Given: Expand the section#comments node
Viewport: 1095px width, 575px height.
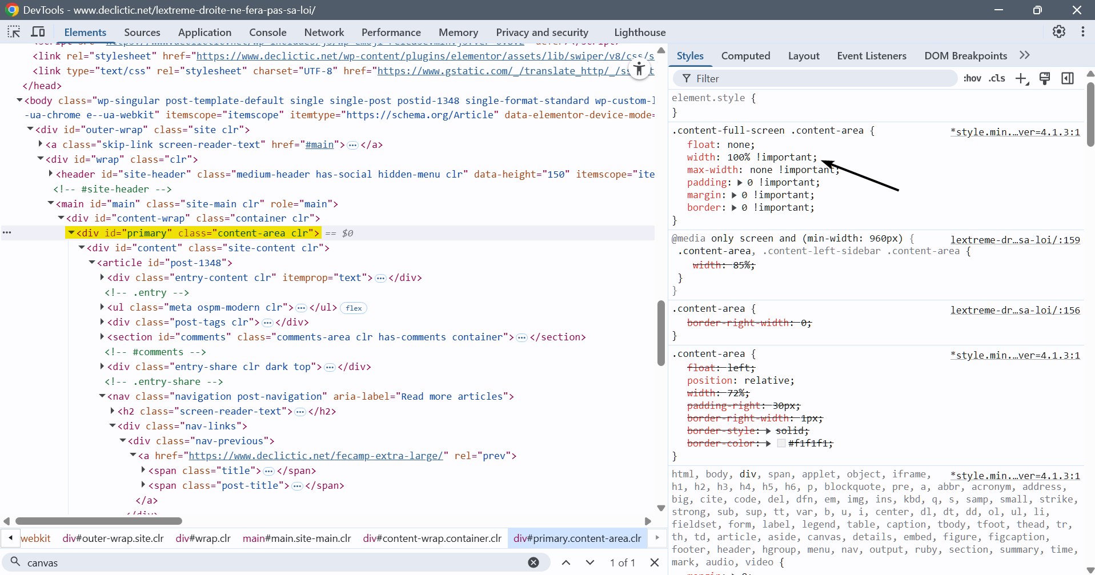Looking at the screenshot, I should click(x=102, y=337).
